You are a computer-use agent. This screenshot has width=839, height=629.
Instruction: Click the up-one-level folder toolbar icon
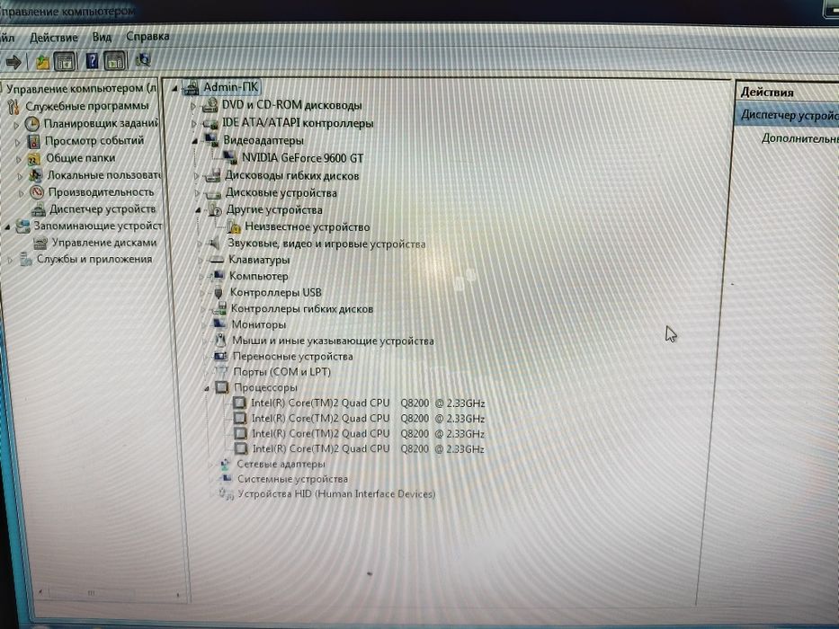coord(42,63)
